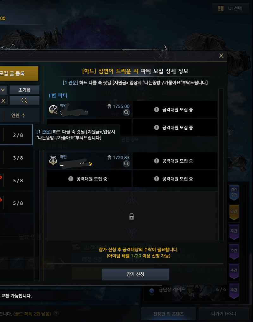Open the 전장판 외 콘텐츠 tab
Screen dimensions: 253x322
tap(168, 314)
